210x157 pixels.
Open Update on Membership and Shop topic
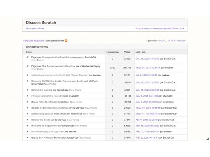(x=49, y=108)
